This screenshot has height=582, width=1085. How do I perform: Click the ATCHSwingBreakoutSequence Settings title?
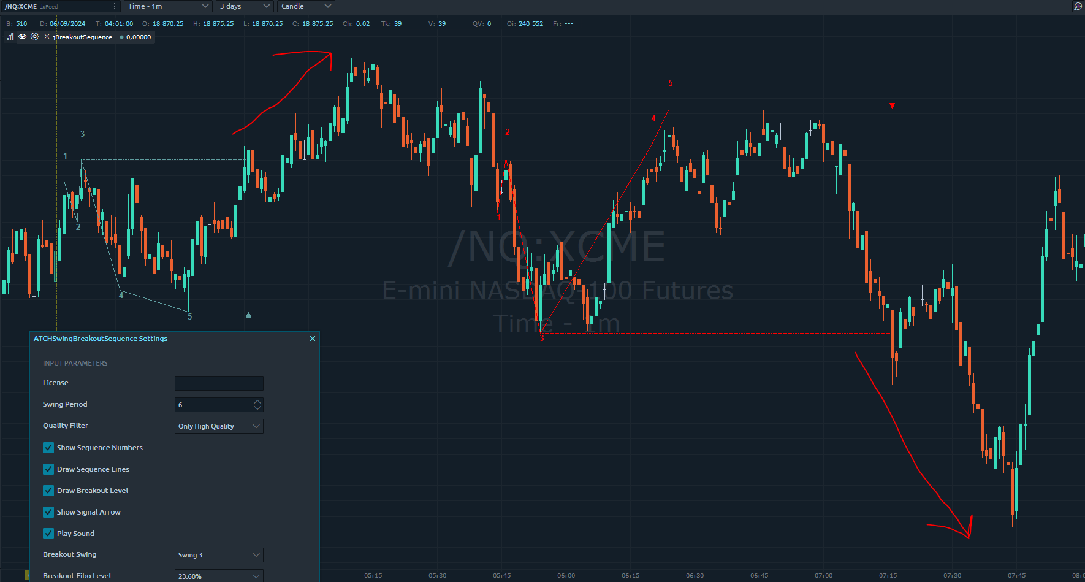pos(101,339)
